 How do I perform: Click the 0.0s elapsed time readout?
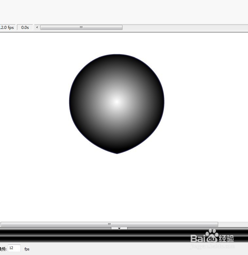tap(25, 27)
